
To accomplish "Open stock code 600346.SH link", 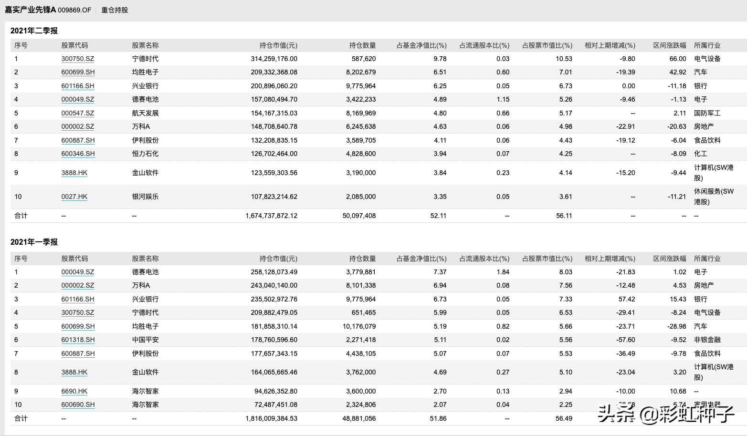I will pos(78,154).
